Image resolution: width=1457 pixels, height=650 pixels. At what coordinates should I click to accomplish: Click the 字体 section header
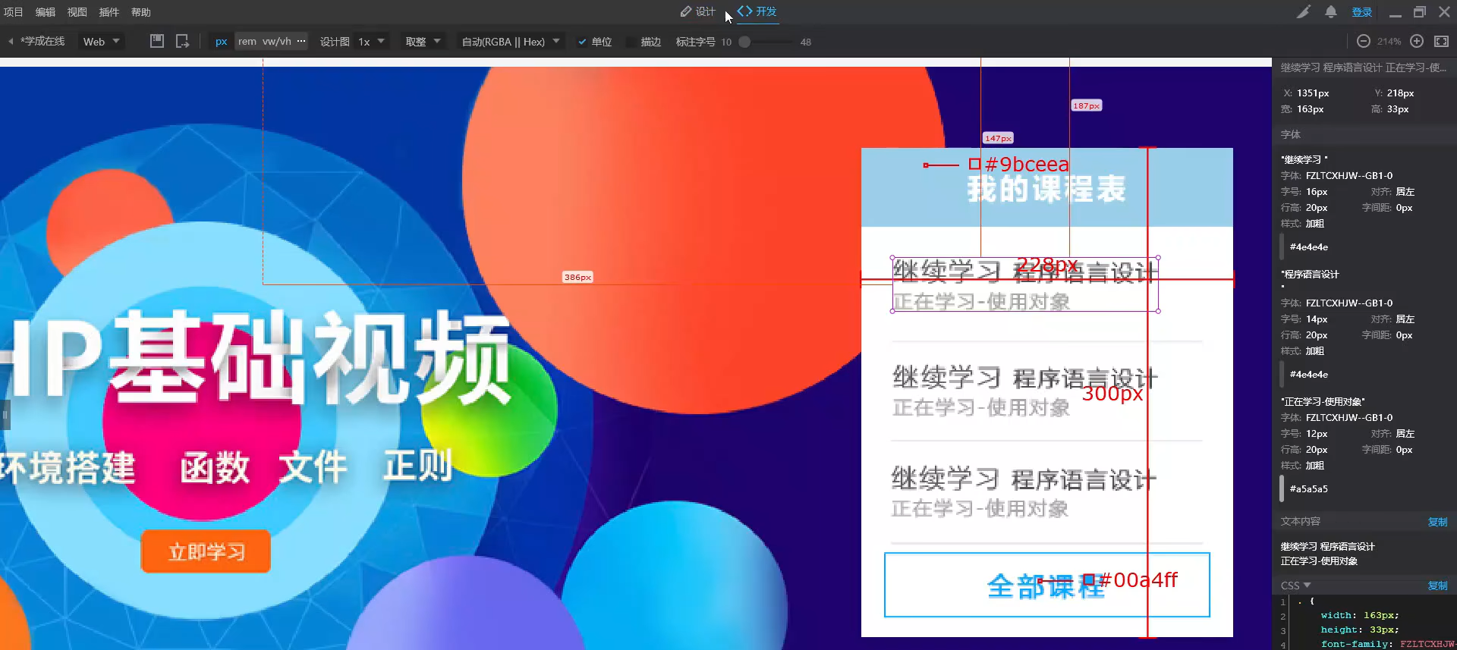pos(1291,134)
